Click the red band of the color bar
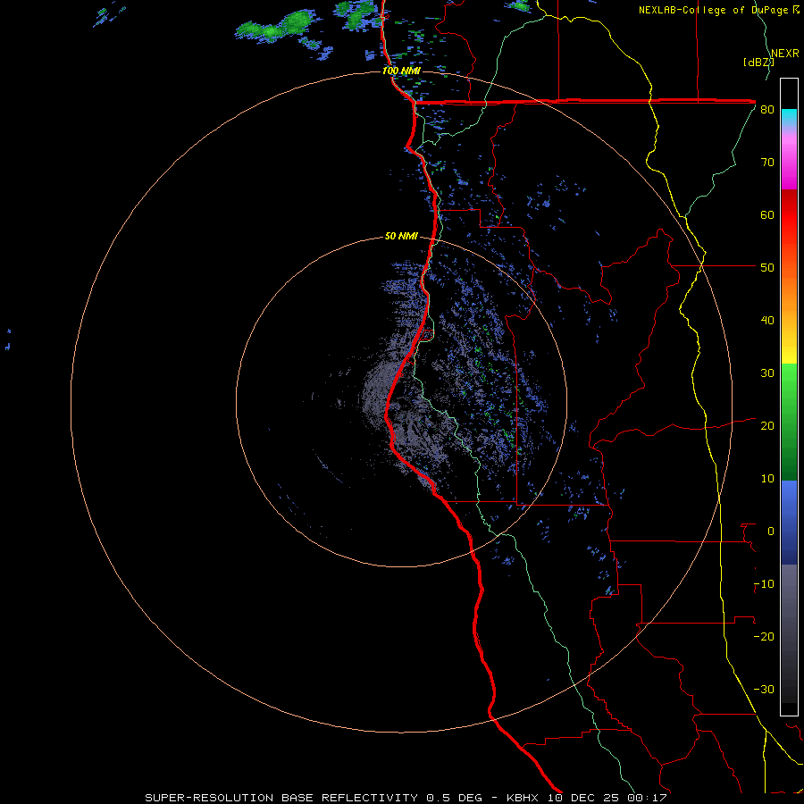Viewport: 804px width, 804px height. [x=789, y=228]
